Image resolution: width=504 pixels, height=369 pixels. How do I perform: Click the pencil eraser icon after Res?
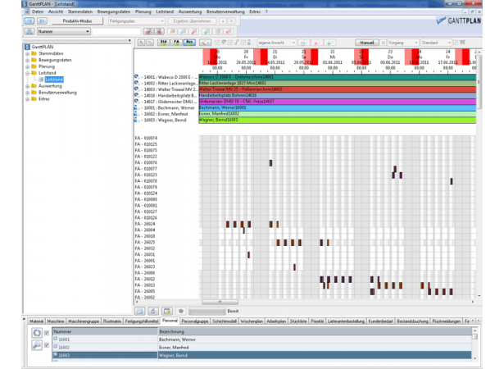[x=205, y=43]
